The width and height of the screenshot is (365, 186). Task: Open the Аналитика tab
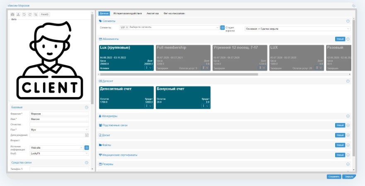pyautogui.click(x=153, y=14)
